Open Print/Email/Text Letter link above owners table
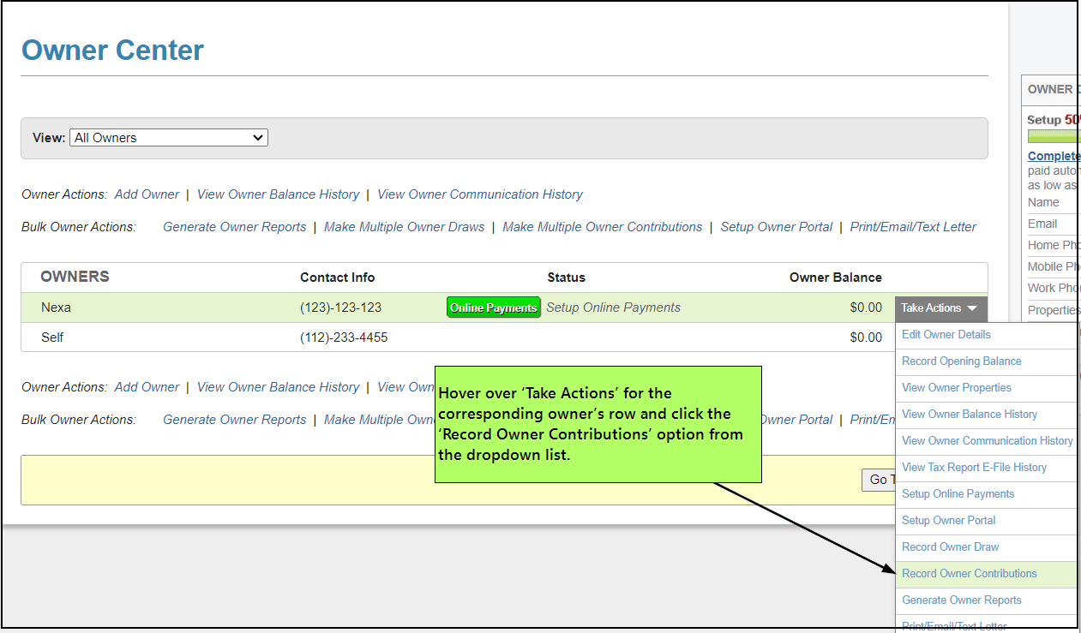The width and height of the screenshot is (1081, 633). 913,227
